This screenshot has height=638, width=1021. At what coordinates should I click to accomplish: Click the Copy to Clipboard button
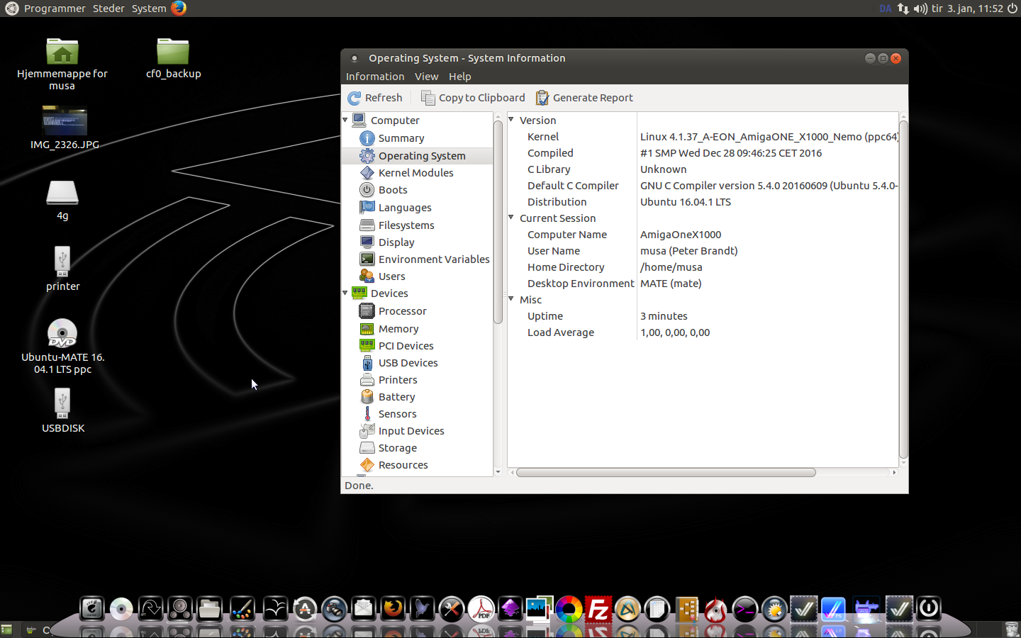473,98
